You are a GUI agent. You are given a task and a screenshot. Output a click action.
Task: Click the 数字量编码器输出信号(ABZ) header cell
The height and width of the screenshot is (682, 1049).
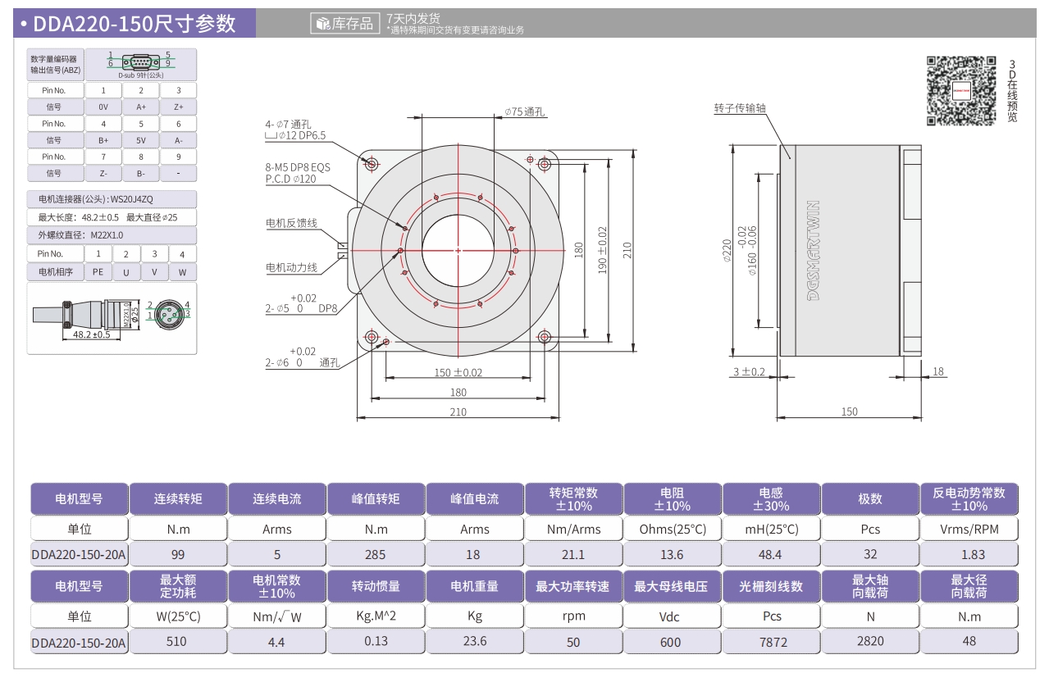[56, 64]
